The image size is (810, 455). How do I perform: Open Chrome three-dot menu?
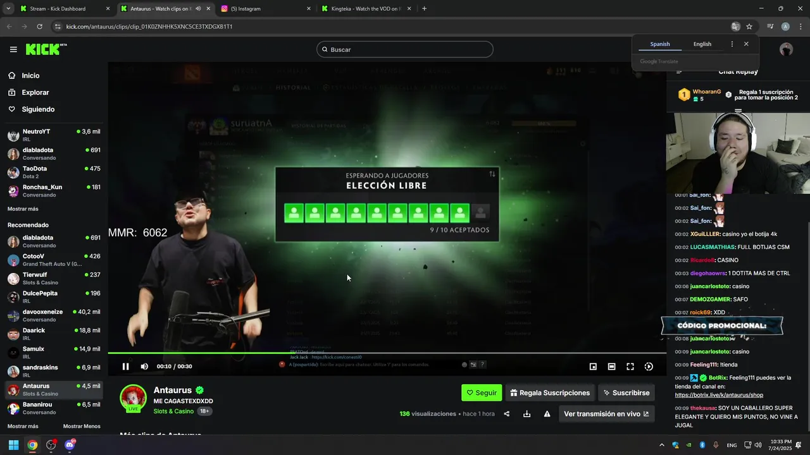coord(801,27)
